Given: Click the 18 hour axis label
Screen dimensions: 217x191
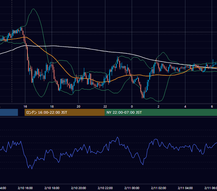Looking at the screenshot, I should [52, 106].
